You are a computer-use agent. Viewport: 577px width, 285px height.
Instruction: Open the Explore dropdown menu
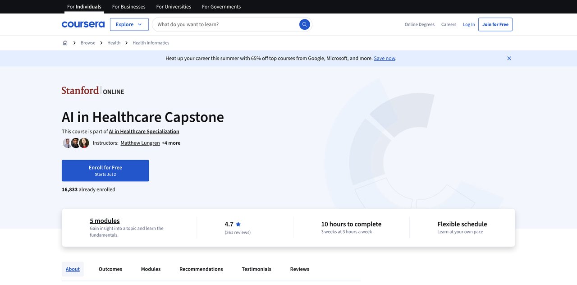coord(129,24)
